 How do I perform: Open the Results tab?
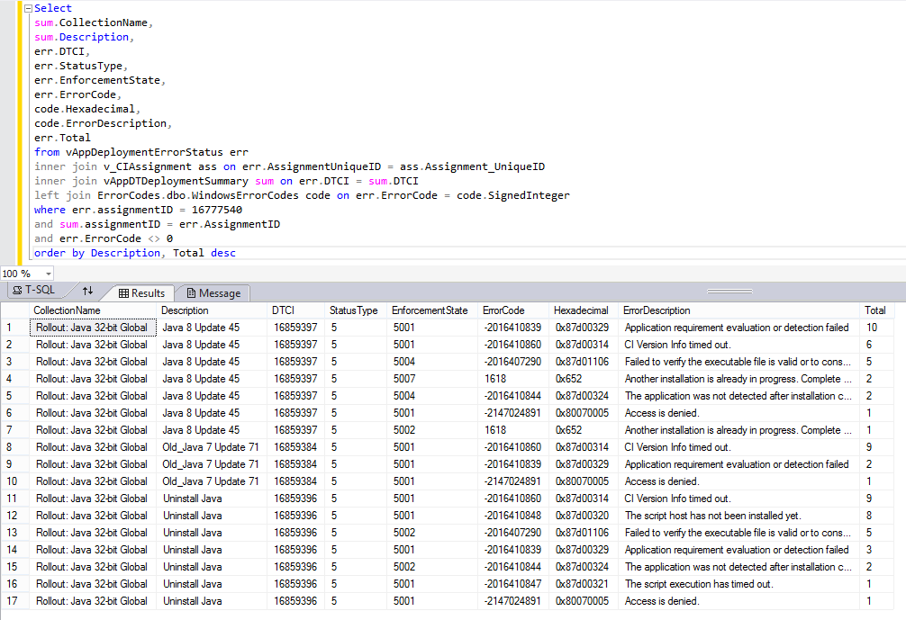coord(140,293)
